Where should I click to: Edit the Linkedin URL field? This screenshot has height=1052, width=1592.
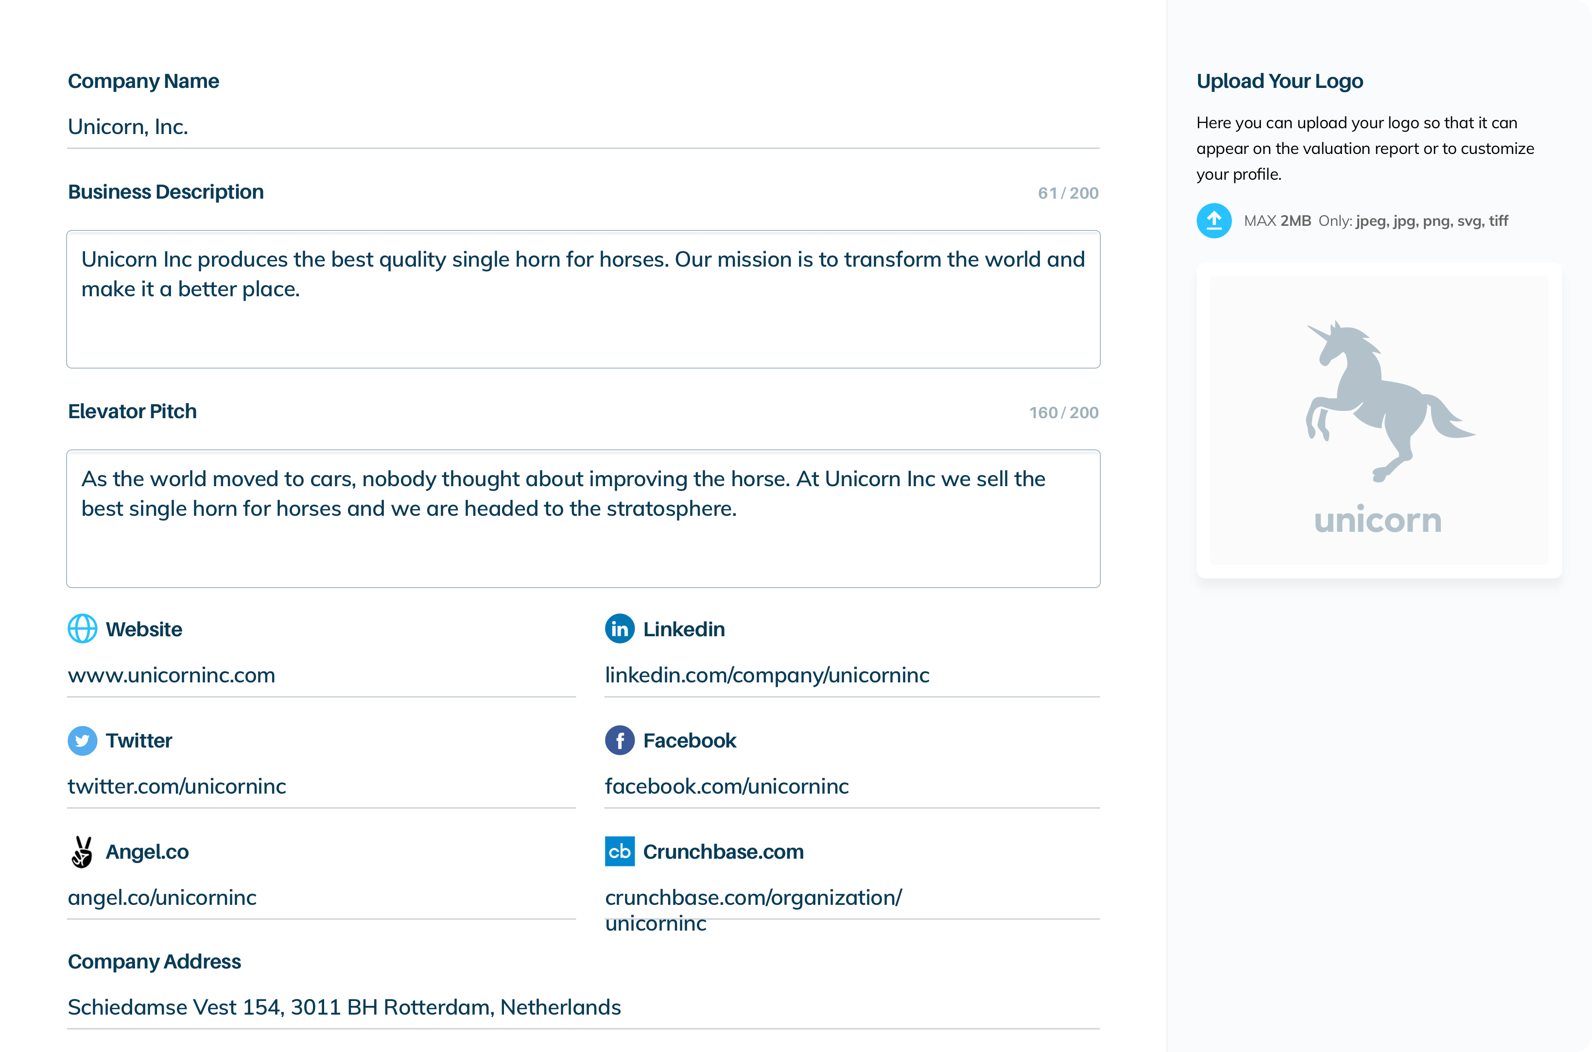852,676
